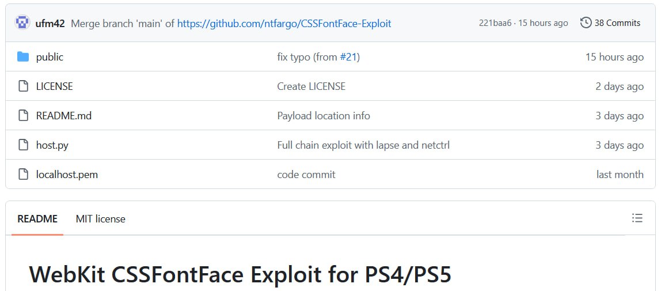661x291 pixels.
Task: Click the ufm42 user avatar
Action: coord(22,23)
